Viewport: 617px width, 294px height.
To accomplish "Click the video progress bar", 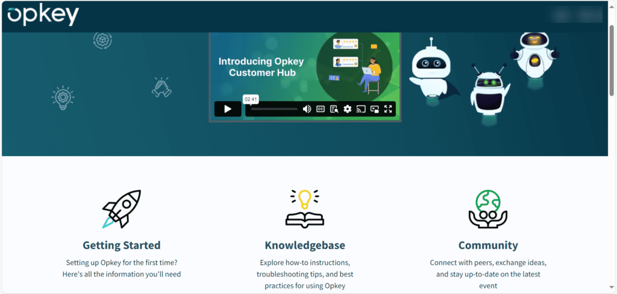I will coord(274,109).
